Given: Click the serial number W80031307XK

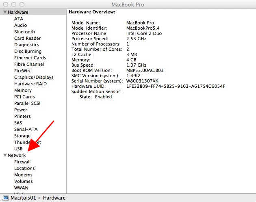Looking at the screenshot, I should [x=142, y=81].
